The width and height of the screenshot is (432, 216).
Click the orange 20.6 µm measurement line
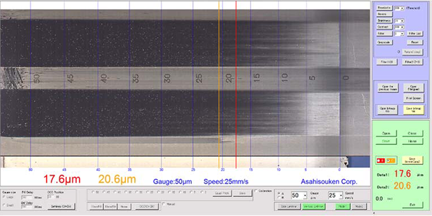(x=219, y=83)
